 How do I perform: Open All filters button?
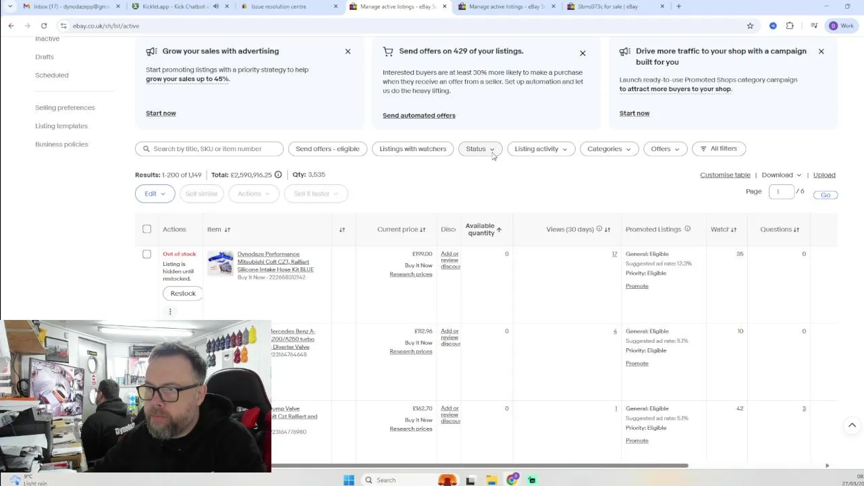tap(719, 148)
